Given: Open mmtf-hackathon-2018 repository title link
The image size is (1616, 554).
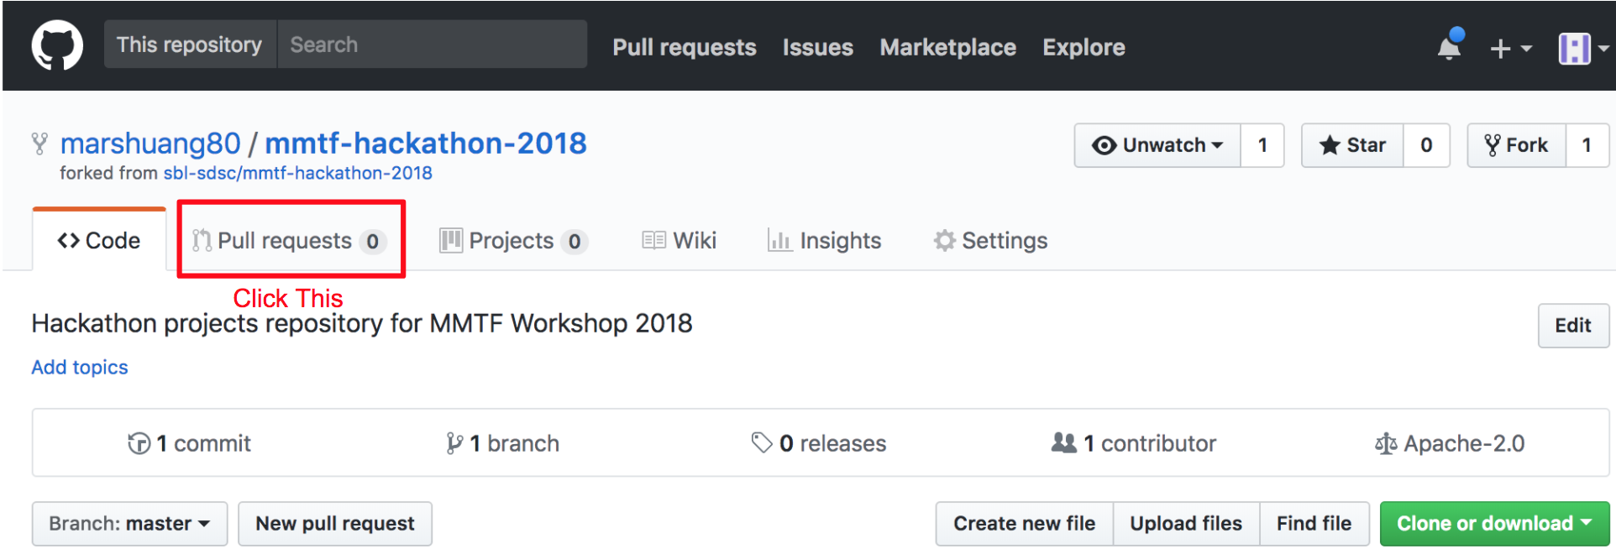Looking at the screenshot, I should click(426, 144).
